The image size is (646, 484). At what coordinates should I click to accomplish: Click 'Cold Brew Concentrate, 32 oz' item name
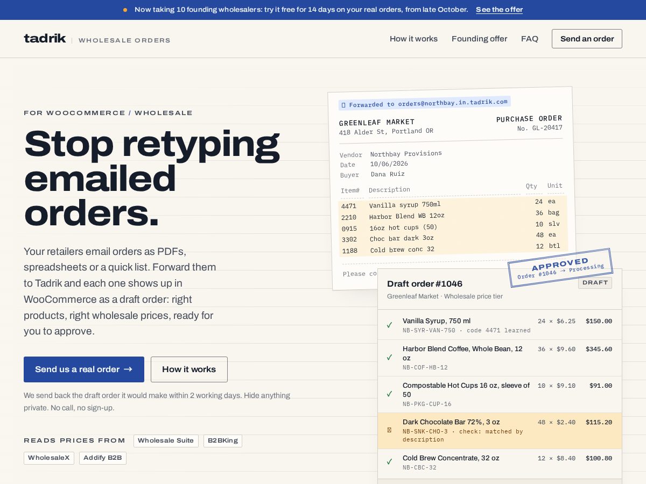451,458
